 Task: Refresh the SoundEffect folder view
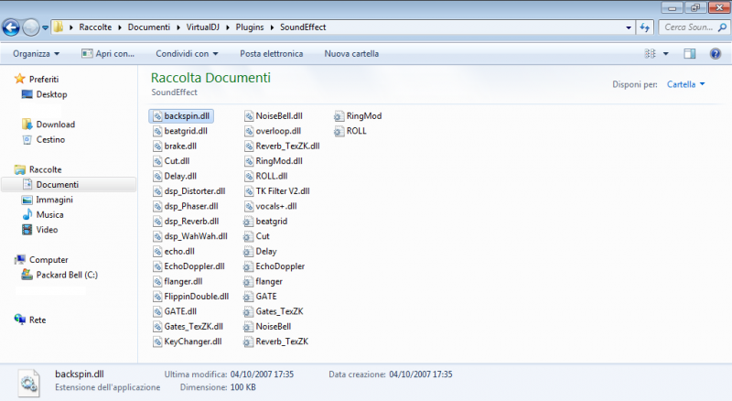pyautogui.click(x=645, y=27)
